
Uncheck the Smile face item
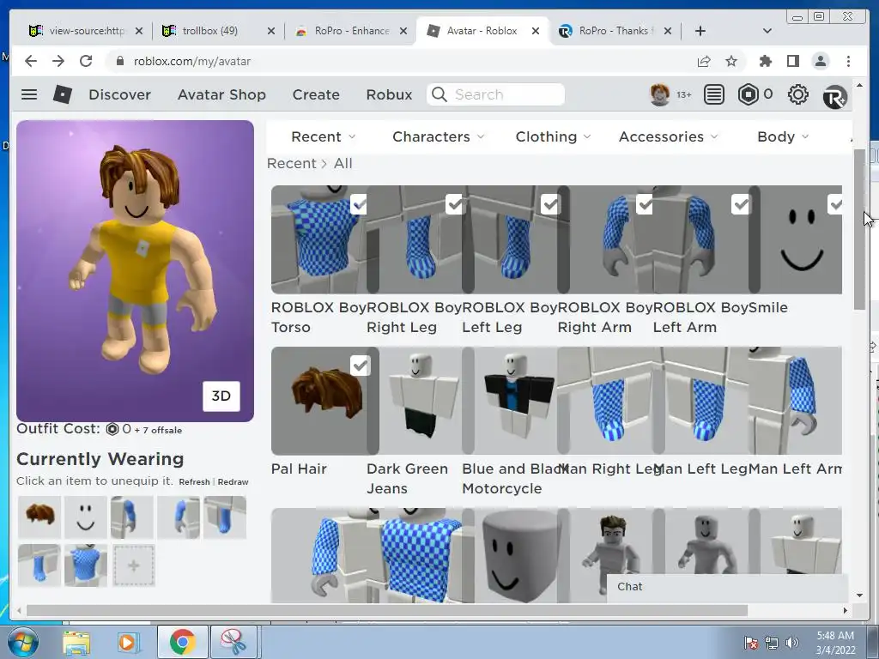pos(834,204)
